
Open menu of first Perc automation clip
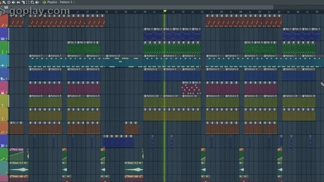(11, 150)
